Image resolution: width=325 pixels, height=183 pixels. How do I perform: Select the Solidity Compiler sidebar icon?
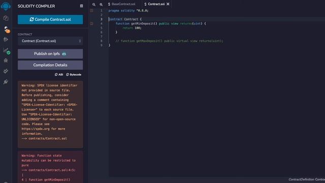7,29
